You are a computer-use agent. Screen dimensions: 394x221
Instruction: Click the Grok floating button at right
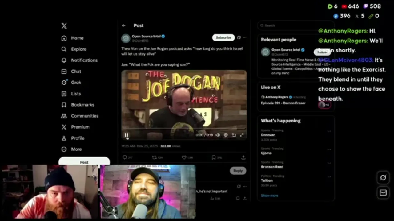pyautogui.click(x=383, y=178)
